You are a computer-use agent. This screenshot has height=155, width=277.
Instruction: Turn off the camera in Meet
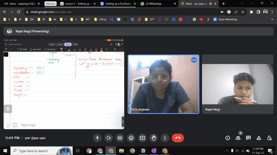coord(108,138)
